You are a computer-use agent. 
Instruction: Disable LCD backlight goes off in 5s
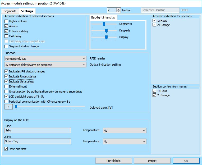point(6,97)
